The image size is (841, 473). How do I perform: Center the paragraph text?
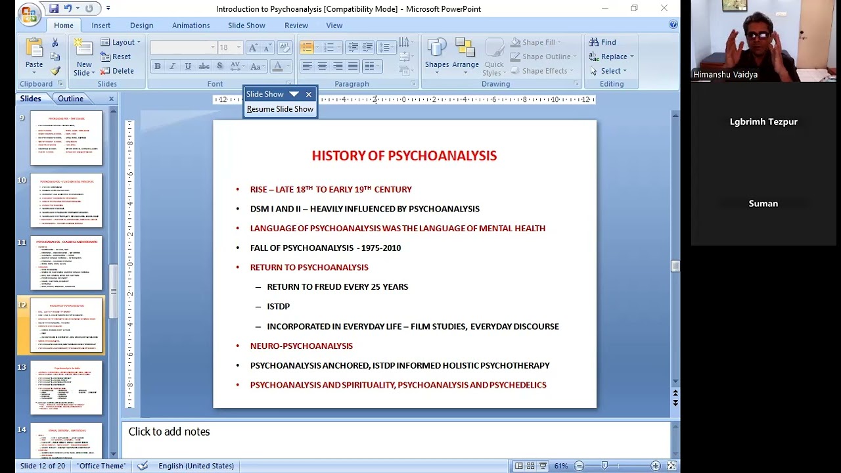[x=322, y=66]
